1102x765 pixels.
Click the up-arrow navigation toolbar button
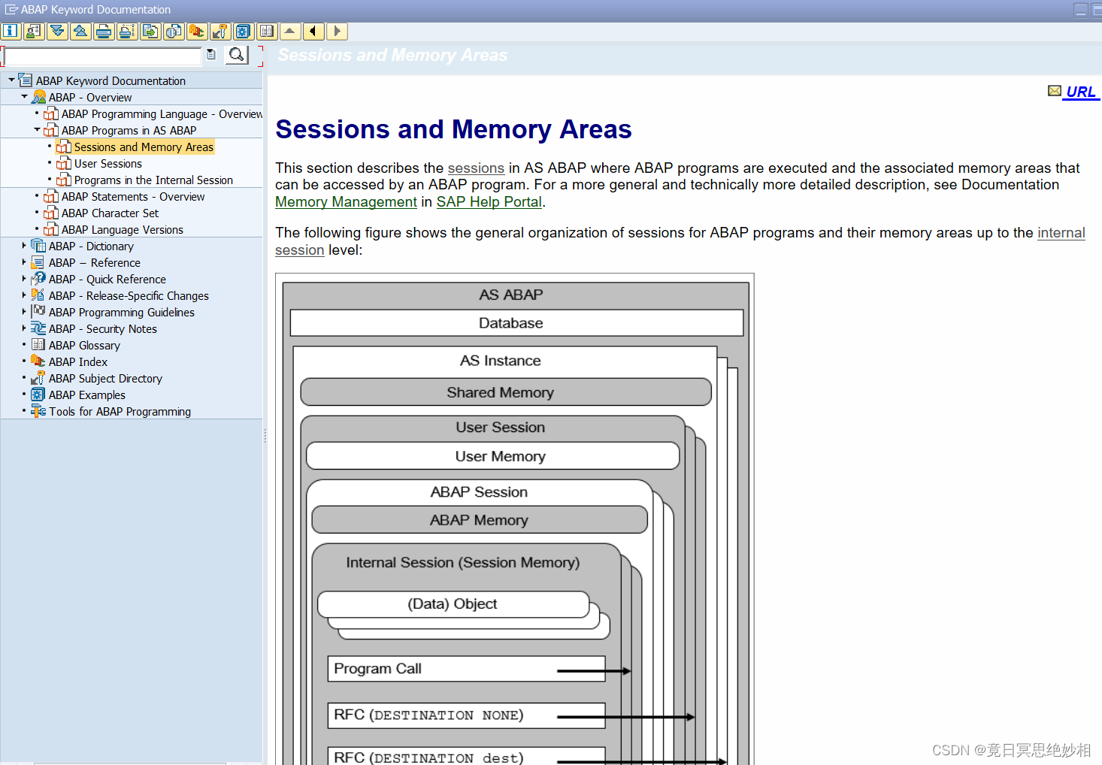[290, 31]
